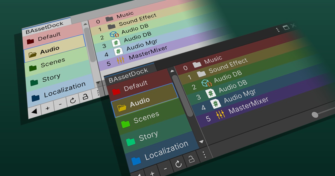Click the scroll down arrow of the light window list

coord(98,83)
